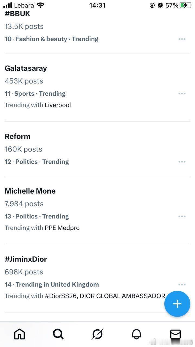Open Notifications bell icon
Viewport: 195px width, 347px height.
[136, 334]
